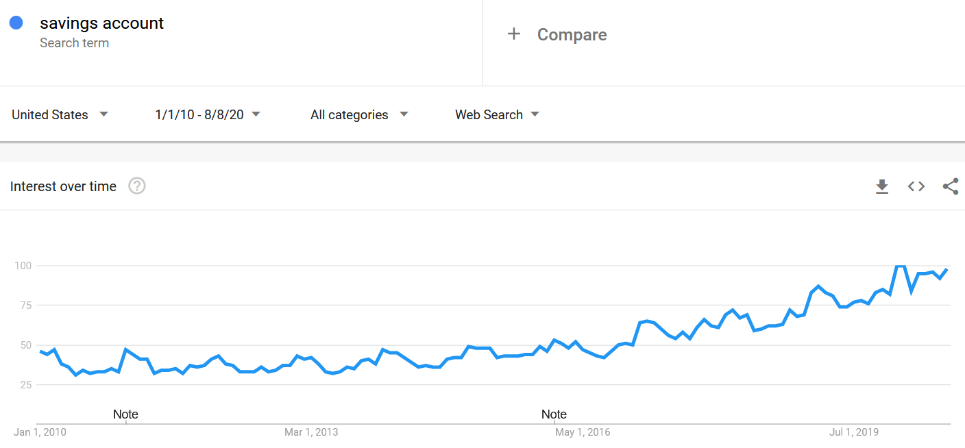Open the embed code icon
Image resolution: width=965 pixels, height=448 pixels.
(916, 186)
